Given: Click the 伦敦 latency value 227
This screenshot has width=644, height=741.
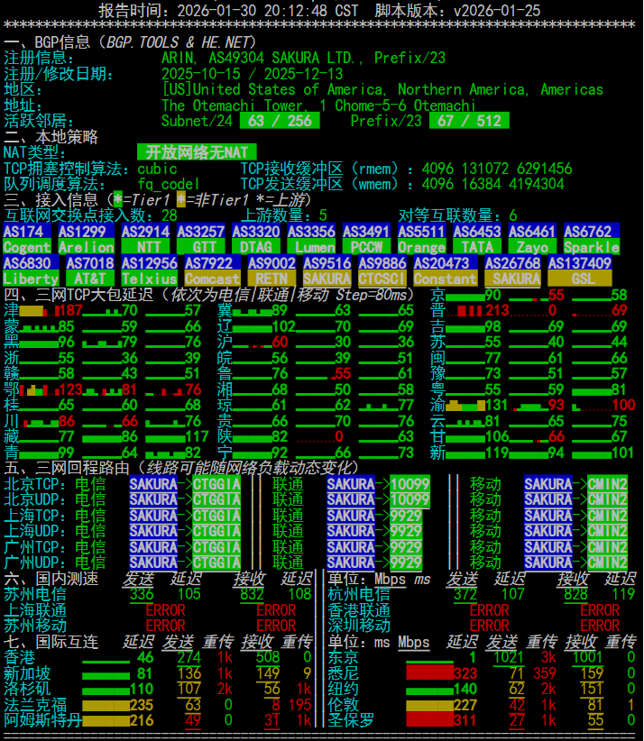Looking at the screenshot, I should point(465,705).
